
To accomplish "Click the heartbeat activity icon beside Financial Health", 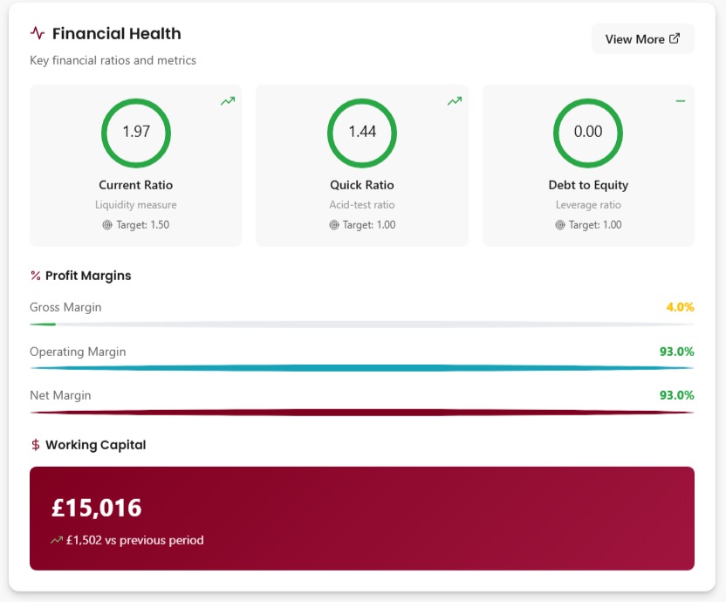I will 36,33.
